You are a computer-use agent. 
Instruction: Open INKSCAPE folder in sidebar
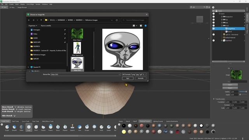point(37,42)
